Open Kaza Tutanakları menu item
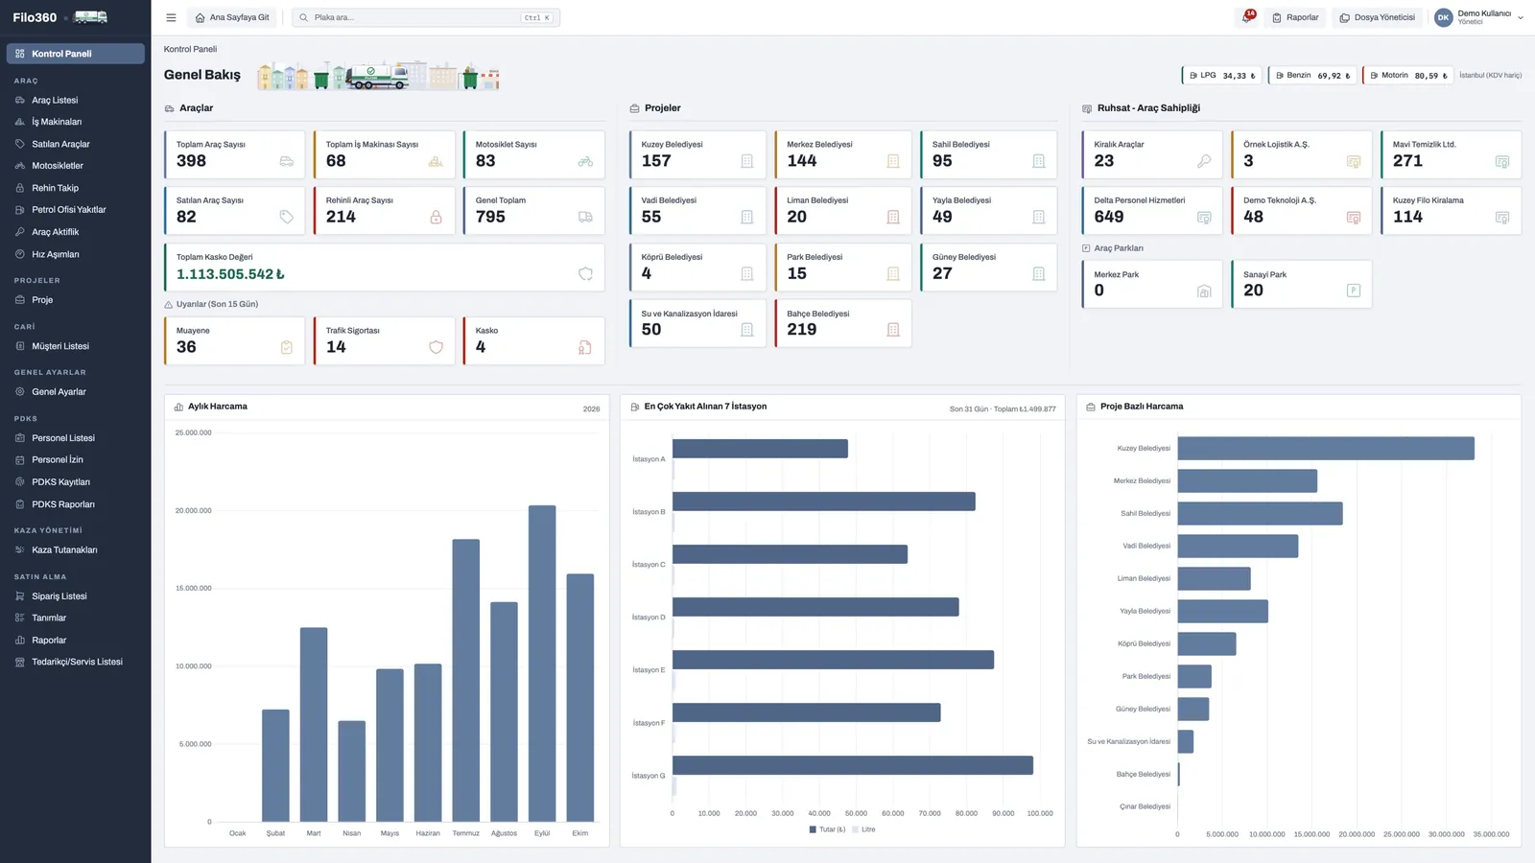Screen dimensions: 1535x863 (x=76, y=550)
